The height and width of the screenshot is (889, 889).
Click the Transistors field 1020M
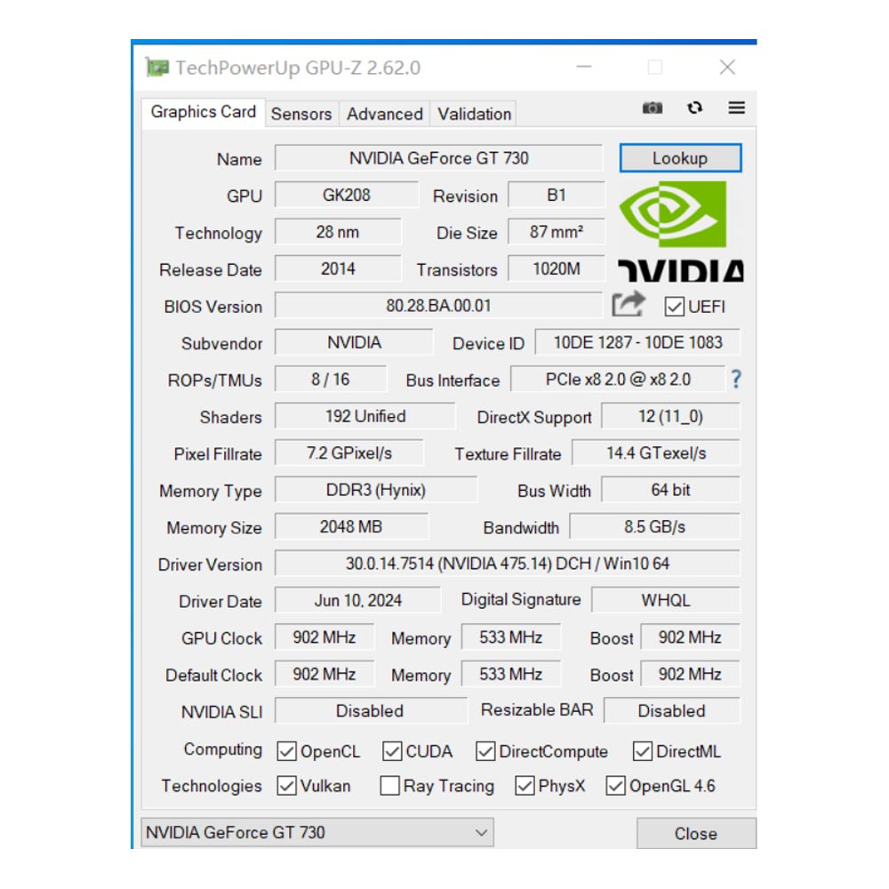pos(557,268)
